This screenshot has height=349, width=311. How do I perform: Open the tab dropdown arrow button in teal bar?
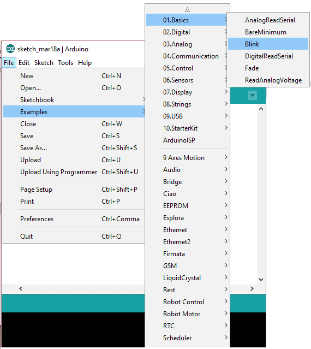[x=252, y=95]
